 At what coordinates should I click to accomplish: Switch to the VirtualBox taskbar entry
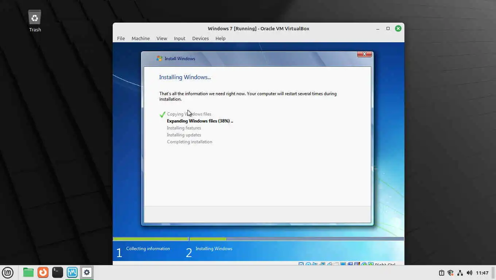tap(72, 272)
